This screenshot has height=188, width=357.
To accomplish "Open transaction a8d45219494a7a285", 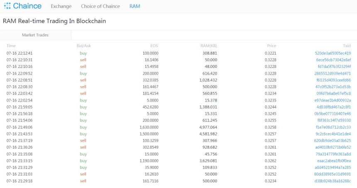I will pos(333,167).
